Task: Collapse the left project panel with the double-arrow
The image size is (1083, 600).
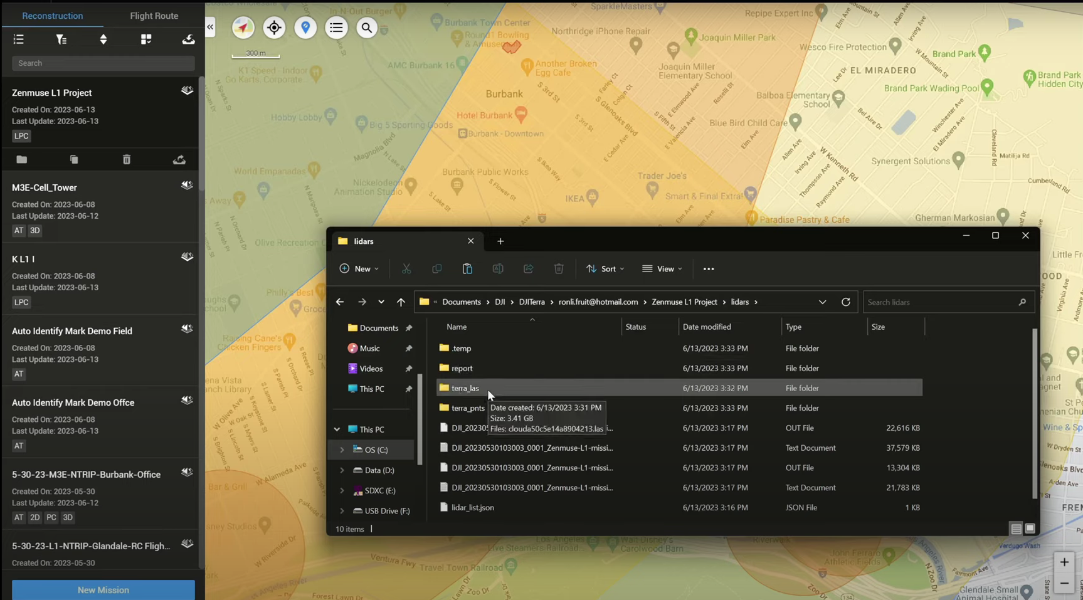Action: [210, 27]
